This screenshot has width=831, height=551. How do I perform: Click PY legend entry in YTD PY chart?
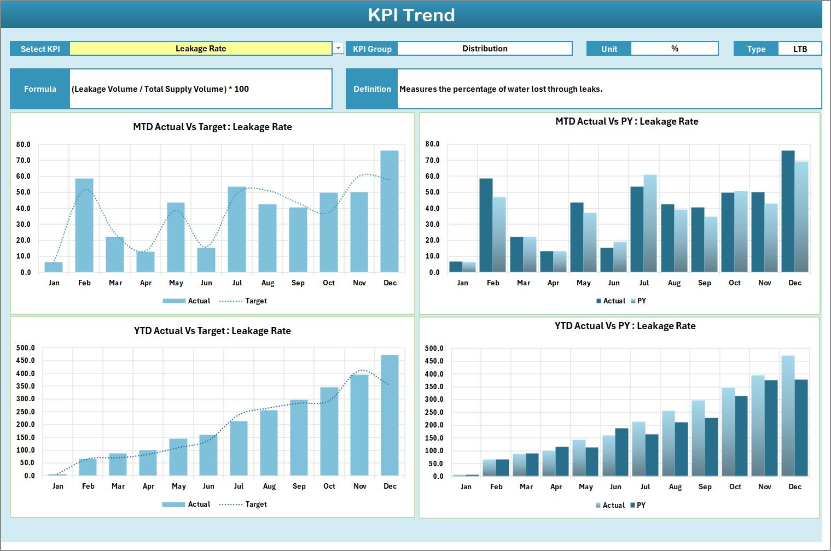641,506
